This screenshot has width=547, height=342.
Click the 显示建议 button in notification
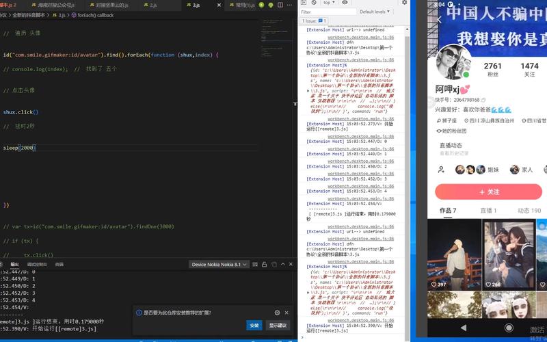278,326
